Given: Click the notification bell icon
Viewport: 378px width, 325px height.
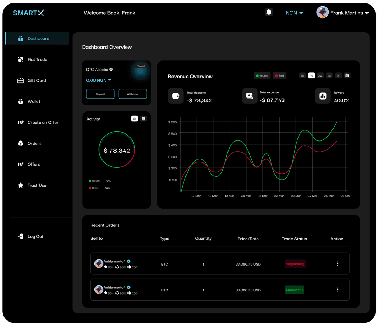Looking at the screenshot, I should pyautogui.click(x=268, y=13).
